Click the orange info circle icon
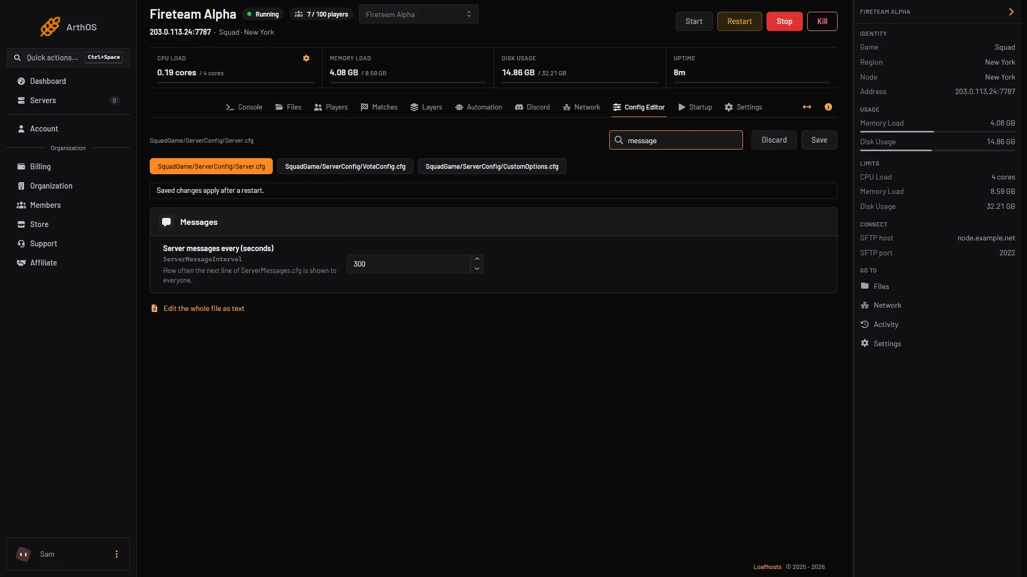This screenshot has height=577, width=1027. click(x=828, y=107)
